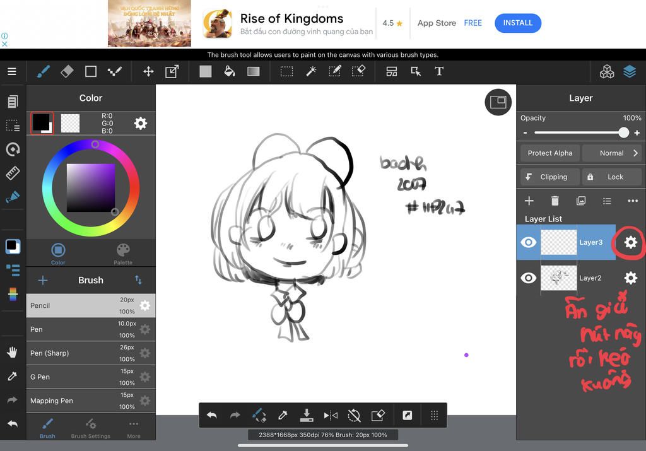Select the Layer3 thumbnail
The height and width of the screenshot is (451, 646).
pos(559,242)
